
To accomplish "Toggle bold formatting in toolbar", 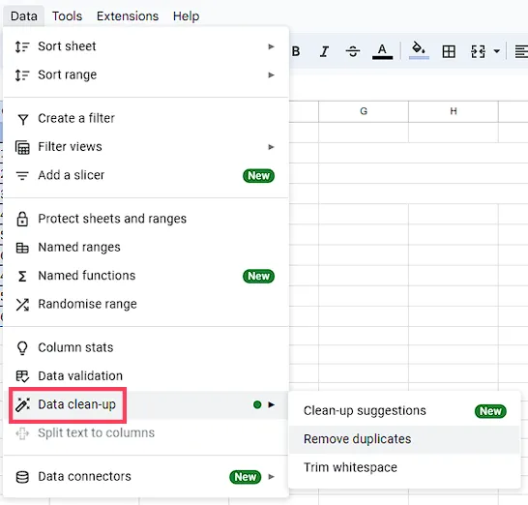I will pyautogui.click(x=296, y=51).
